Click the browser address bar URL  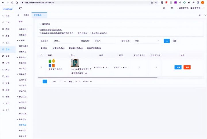point(39,3)
